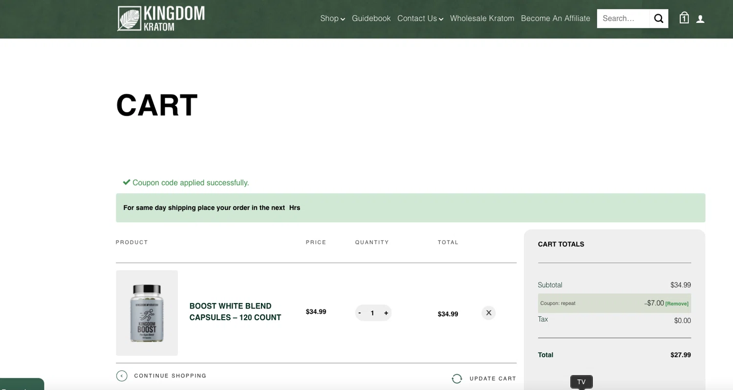Open the Guidebook page

(371, 19)
